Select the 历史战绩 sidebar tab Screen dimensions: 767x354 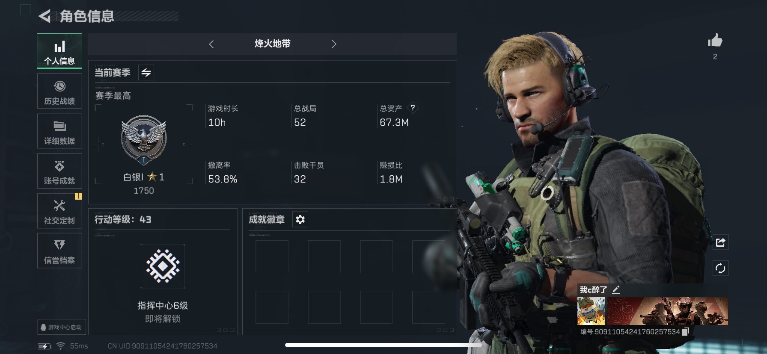(x=59, y=92)
